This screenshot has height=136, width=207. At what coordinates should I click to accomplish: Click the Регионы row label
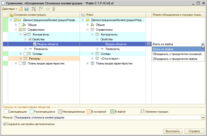pyautogui.click(x=35, y=59)
